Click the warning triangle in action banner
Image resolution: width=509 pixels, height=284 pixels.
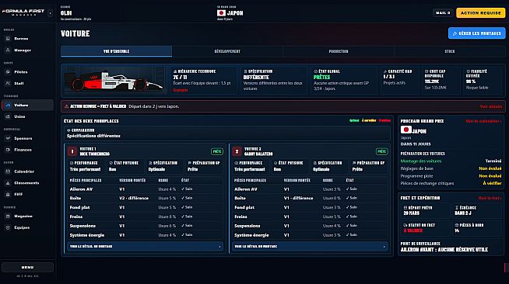67,106
